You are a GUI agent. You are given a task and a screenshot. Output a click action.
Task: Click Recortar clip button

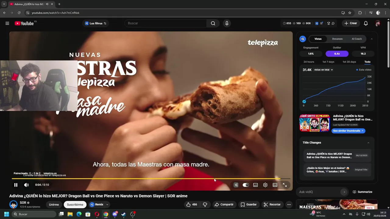pos(272,205)
